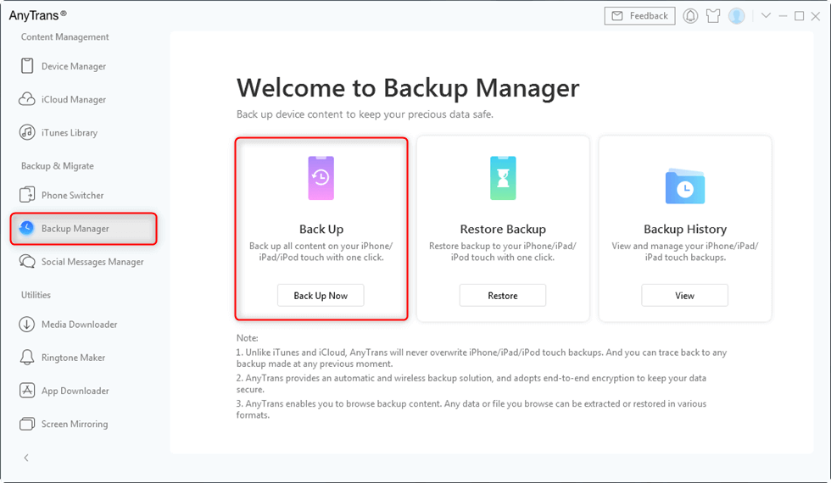Open App Downloader from Utilities
This screenshot has width=831, height=483.
tap(75, 391)
